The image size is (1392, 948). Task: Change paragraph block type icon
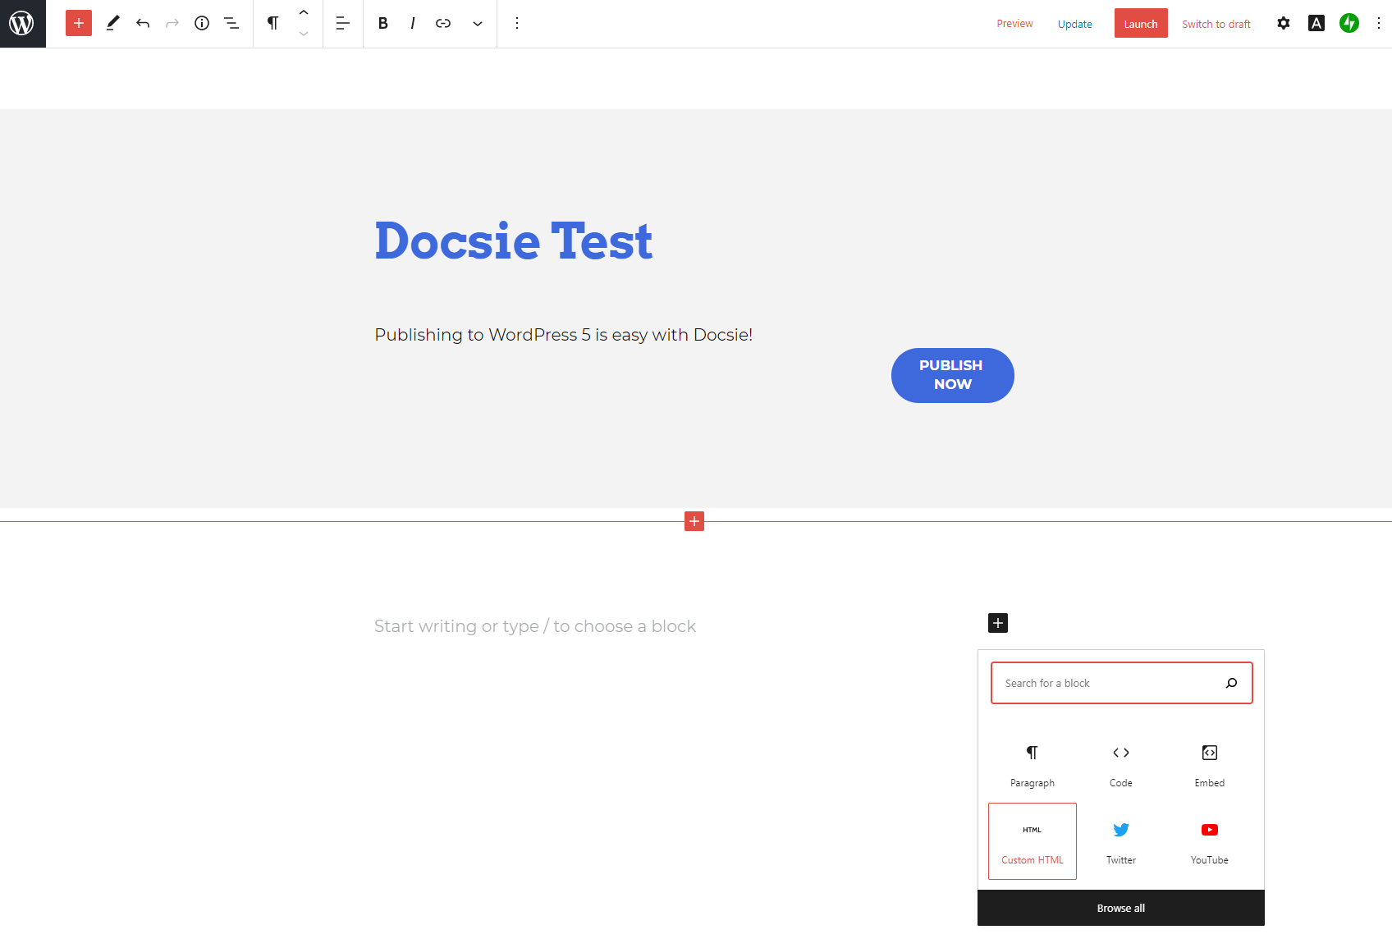(273, 23)
